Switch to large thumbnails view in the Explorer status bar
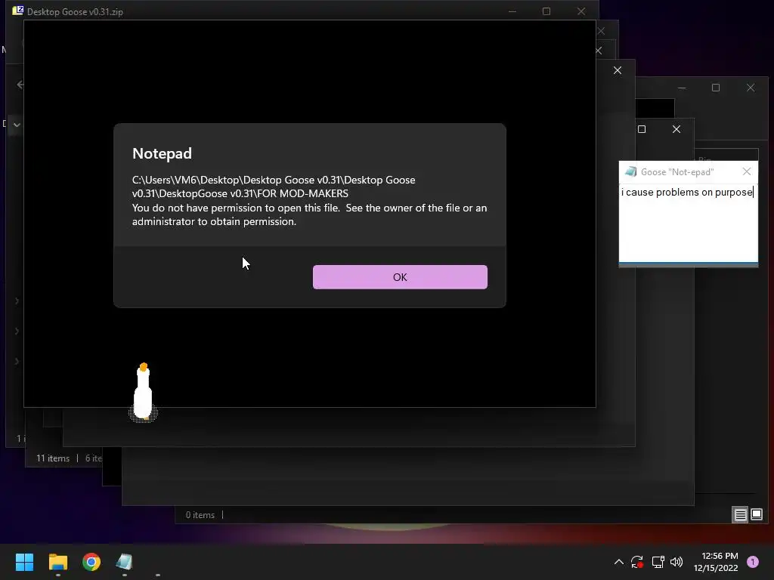The width and height of the screenshot is (774, 580). pos(756,515)
